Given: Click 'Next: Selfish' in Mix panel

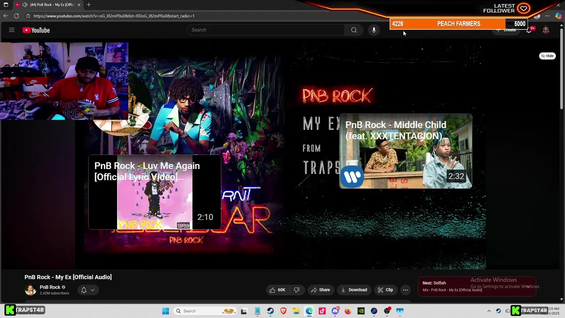Looking at the screenshot, I should click(434, 283).
